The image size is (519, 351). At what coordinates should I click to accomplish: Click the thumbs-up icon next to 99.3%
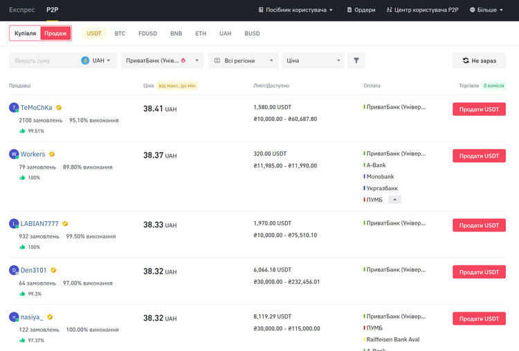pyautogui.click(x=22, y=294)
